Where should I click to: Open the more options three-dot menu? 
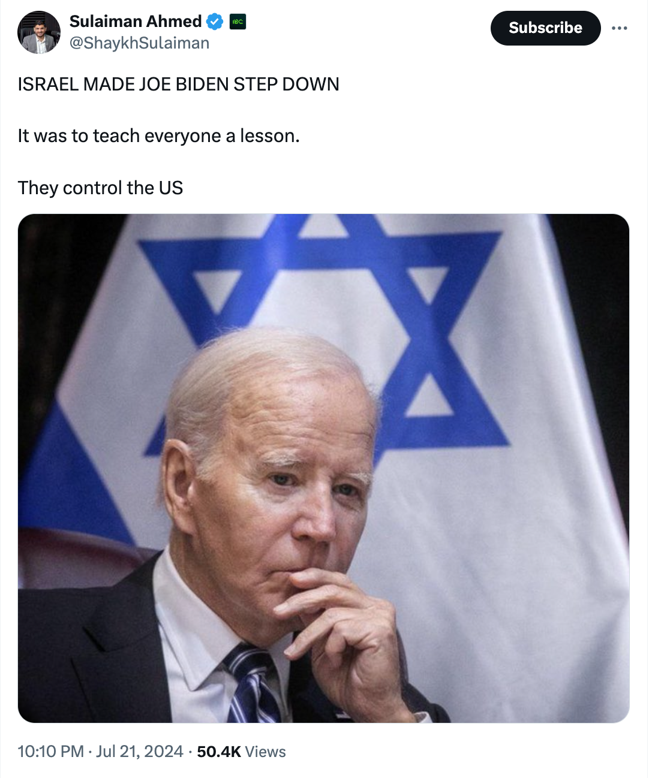tap(619, 28)
